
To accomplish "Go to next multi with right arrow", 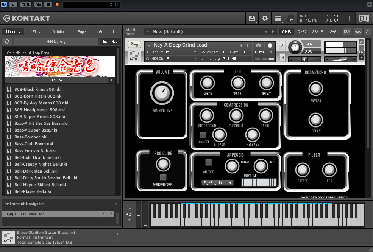I will click(273, 32).
